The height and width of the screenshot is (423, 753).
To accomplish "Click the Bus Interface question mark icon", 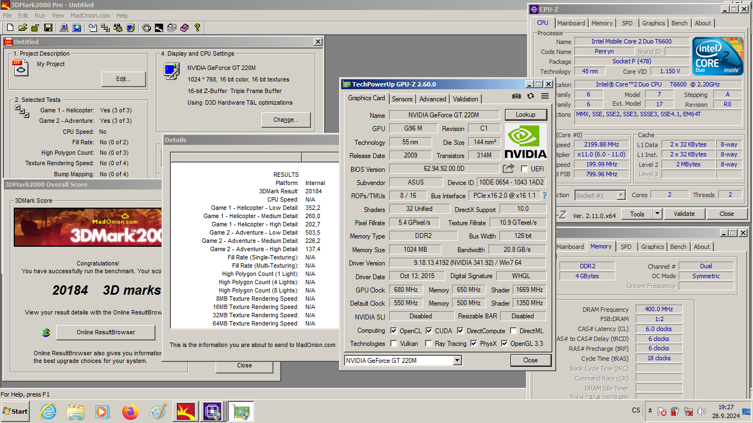I will tap(545, 196).
